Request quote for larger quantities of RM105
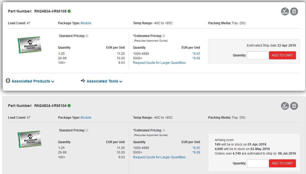The image size is (306, 174). click(x=159, y=63)
